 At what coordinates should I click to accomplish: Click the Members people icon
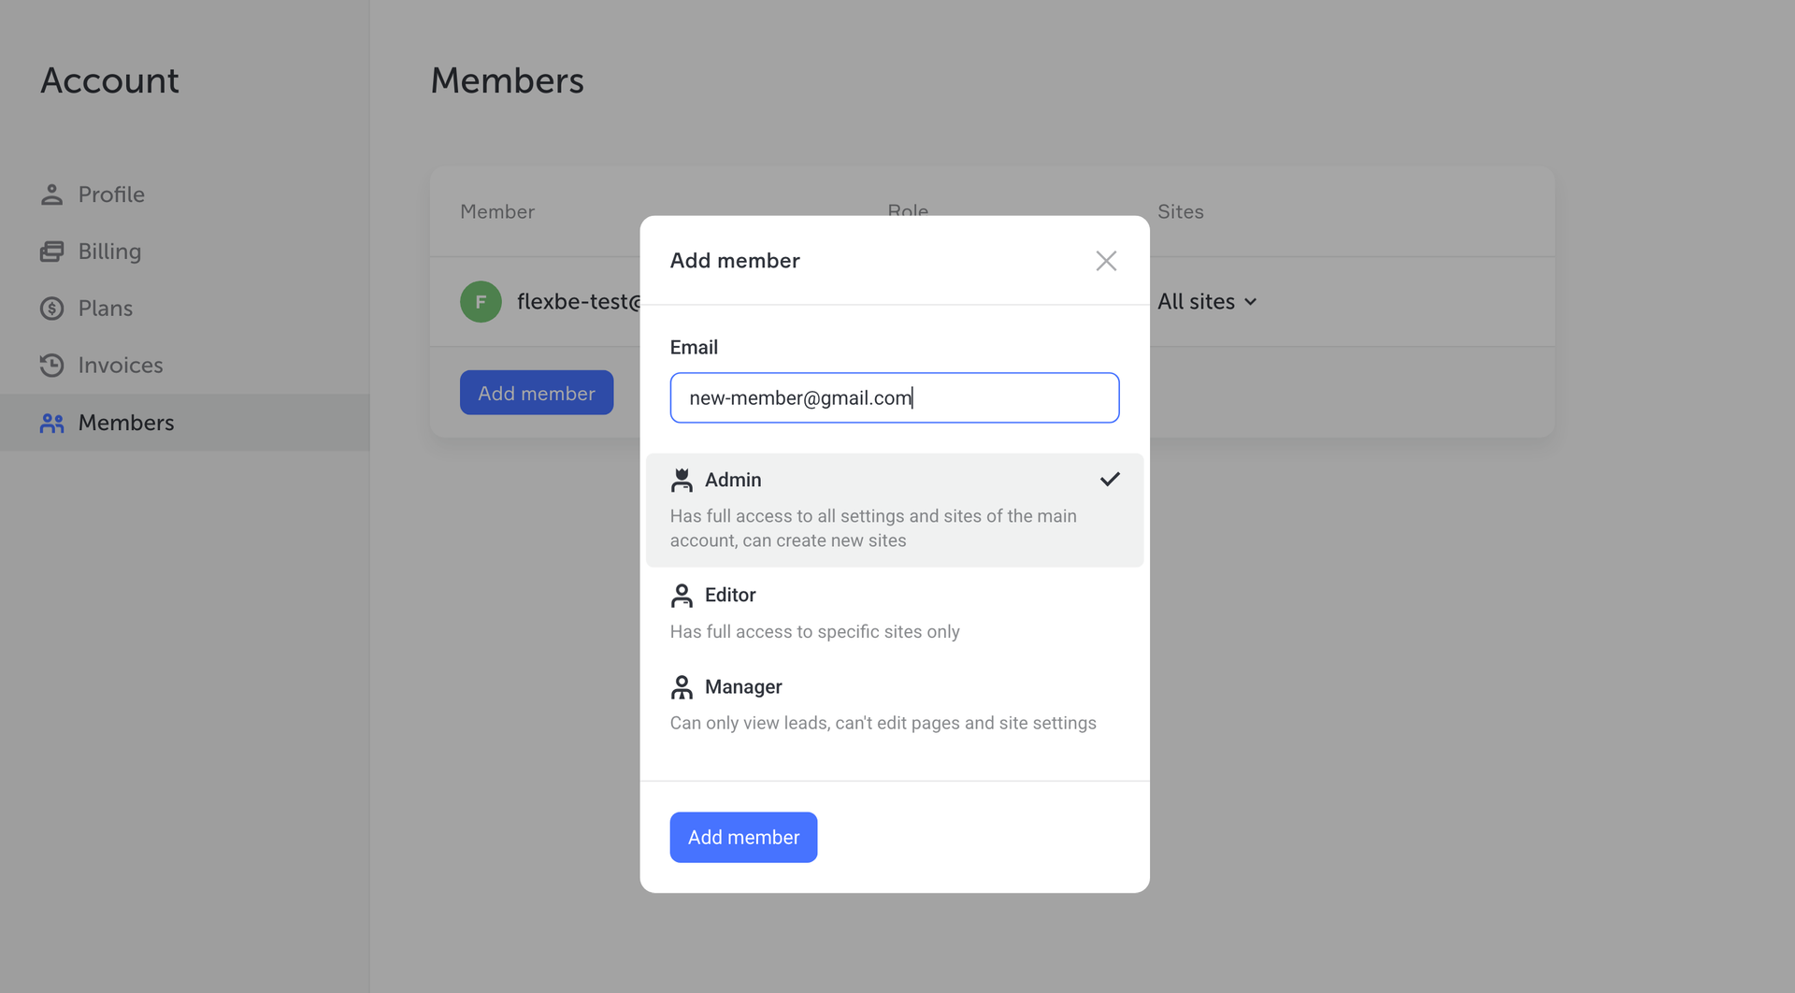(52, 424)
